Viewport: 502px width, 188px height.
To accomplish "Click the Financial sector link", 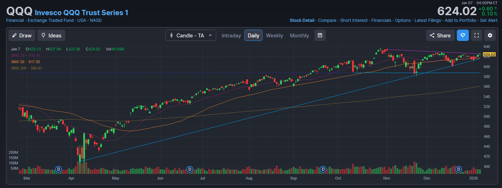I will point(15,20).
